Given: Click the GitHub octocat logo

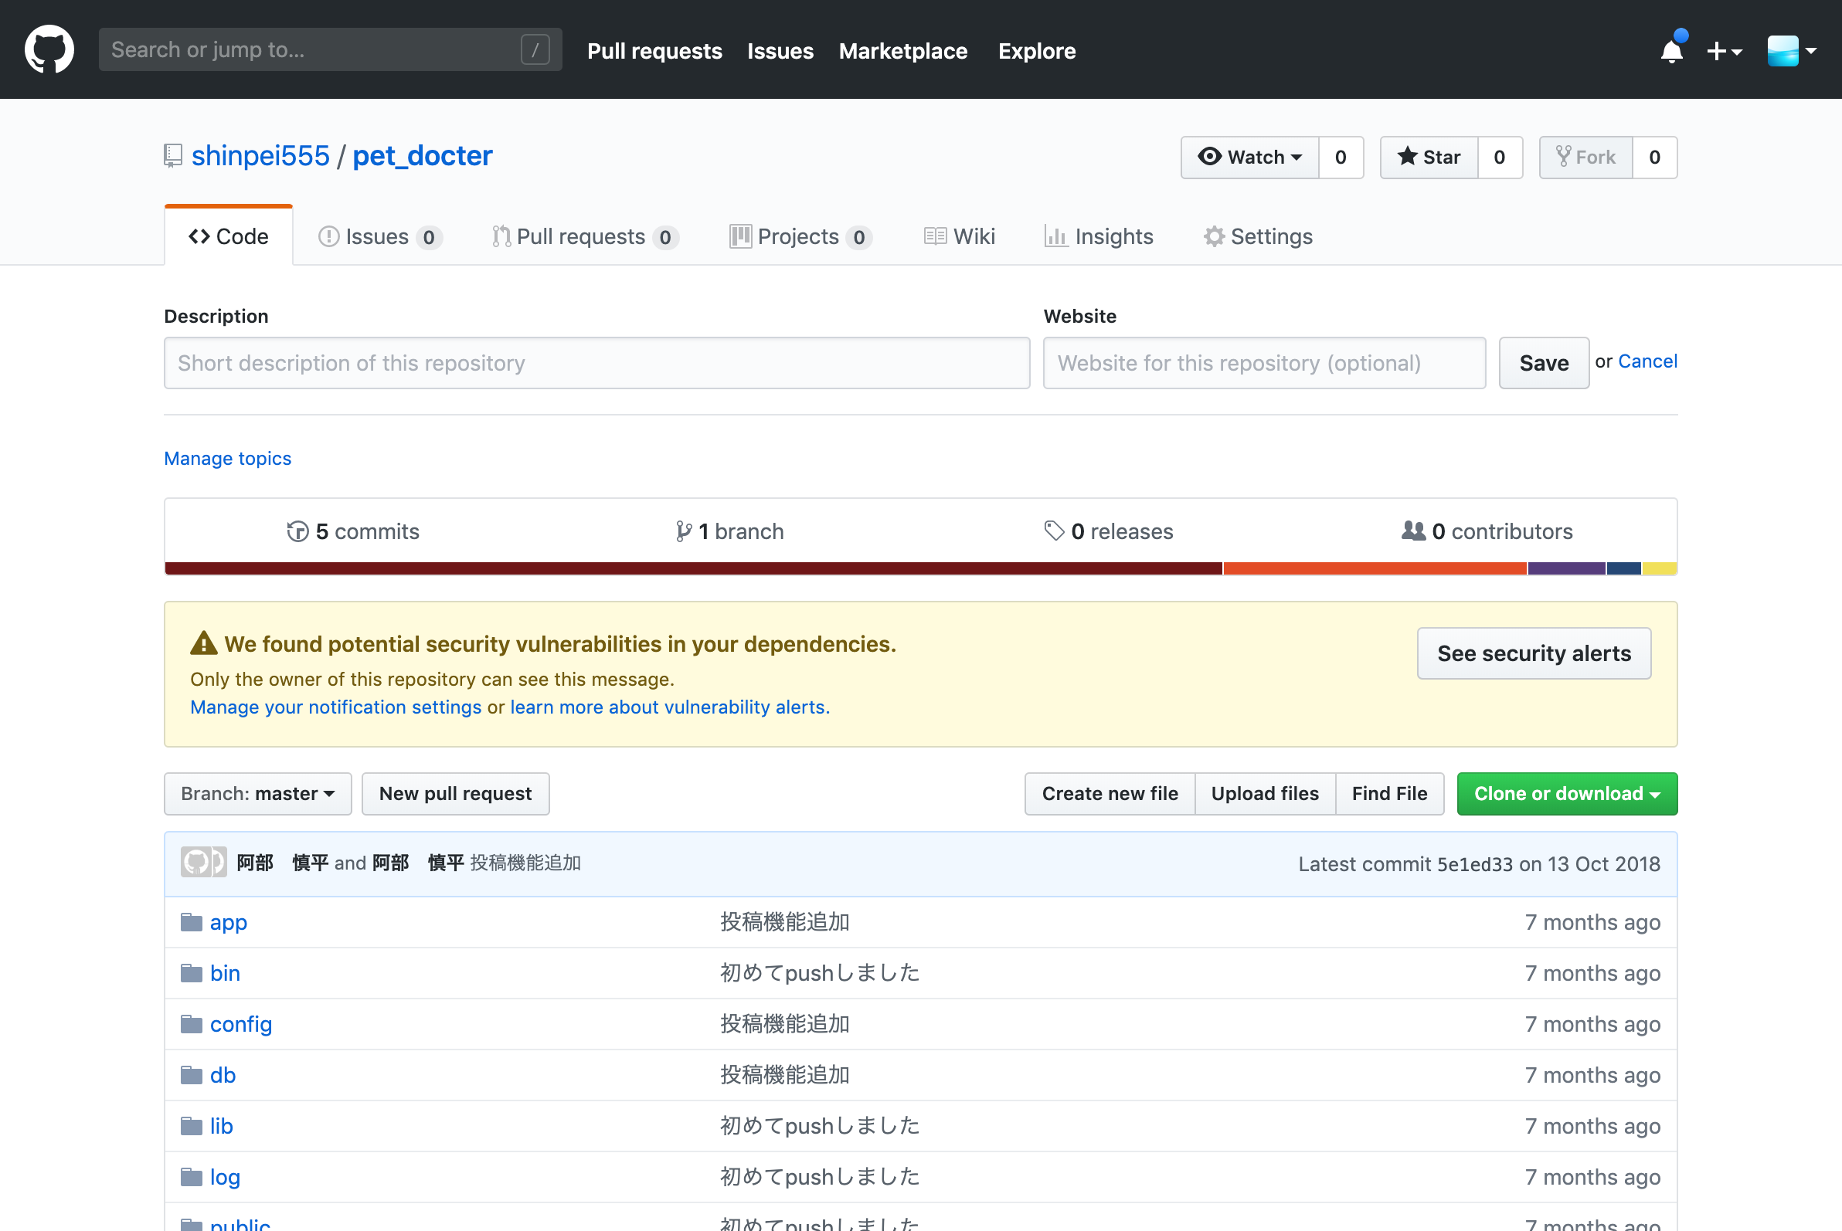Looking at the screenshot, I should pyautogui.click(x=49, y=49).
